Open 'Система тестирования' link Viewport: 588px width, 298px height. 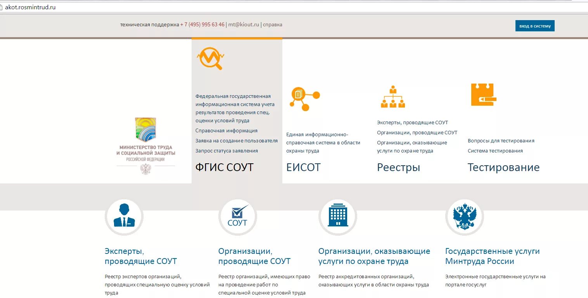click(x=495, y=151)
